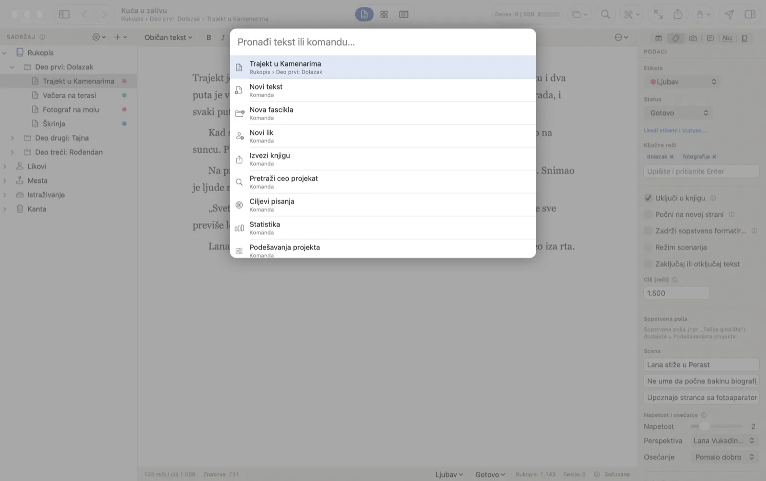Open the inspector Abc spelling tab

click(727, 38)
